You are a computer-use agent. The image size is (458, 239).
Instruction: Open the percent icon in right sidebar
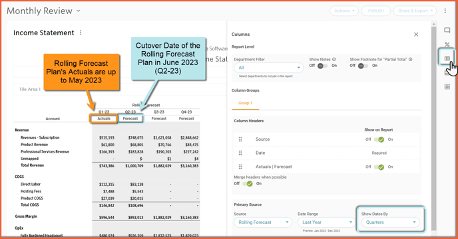447,44
